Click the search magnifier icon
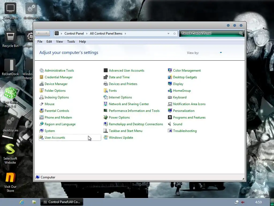274x206 pixels. pyautogui.click(x=241, y=33)
